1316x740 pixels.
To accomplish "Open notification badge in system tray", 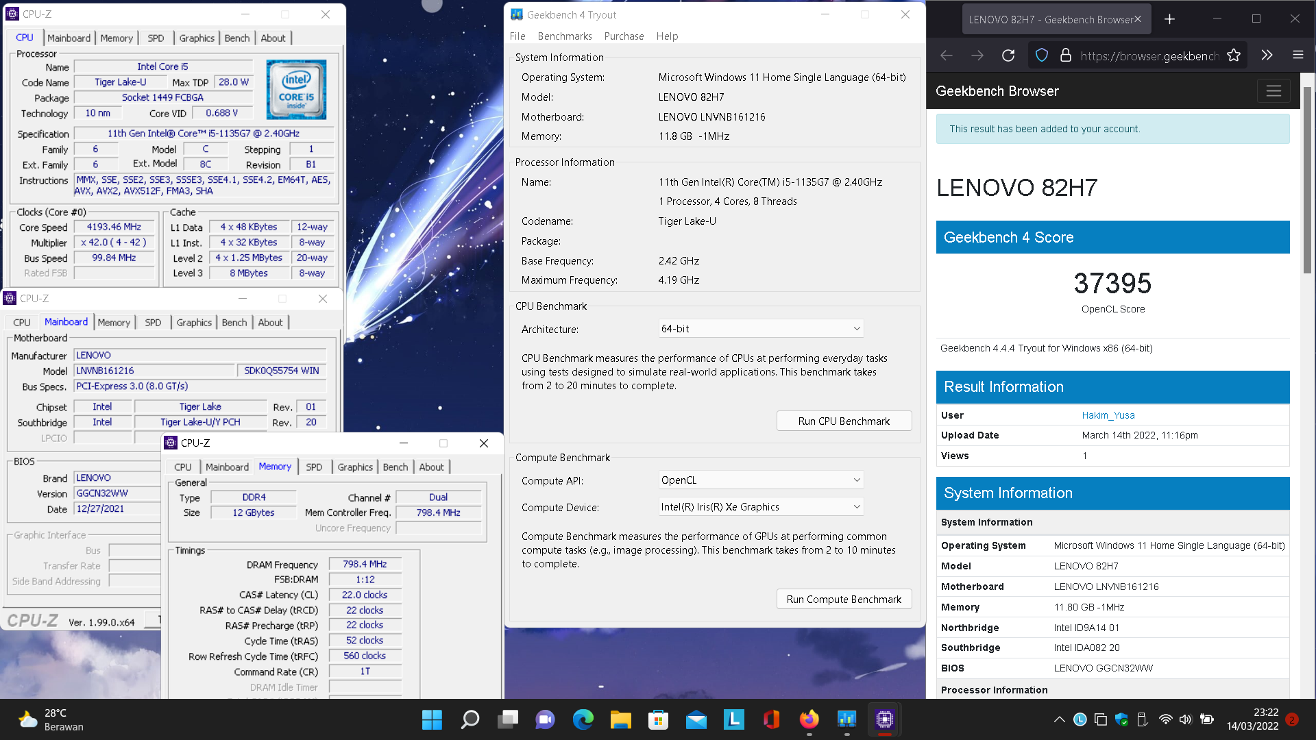I will coord(1292,719).
